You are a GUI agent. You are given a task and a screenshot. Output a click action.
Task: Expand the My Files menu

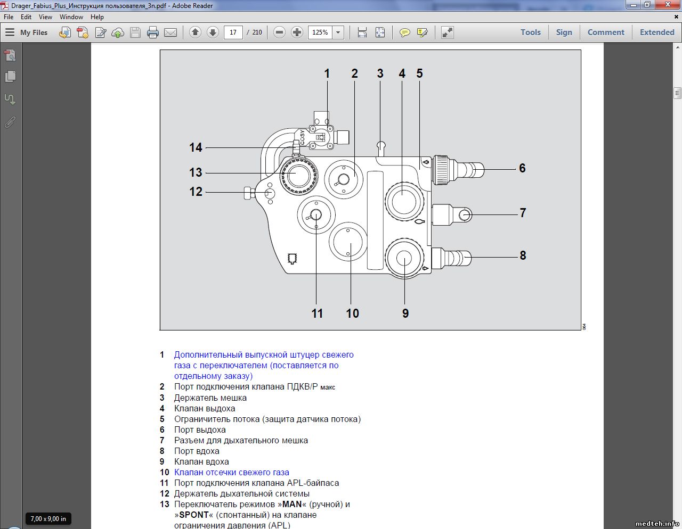coord(27,32)
